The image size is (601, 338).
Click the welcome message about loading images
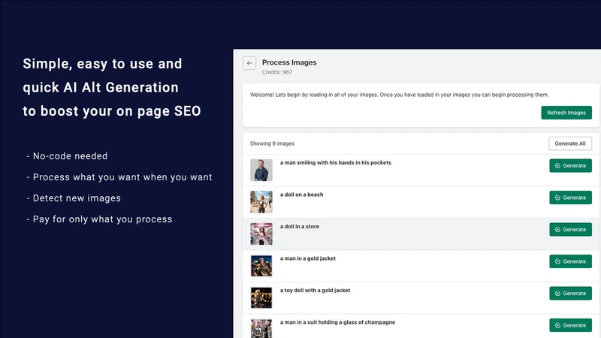399,95
